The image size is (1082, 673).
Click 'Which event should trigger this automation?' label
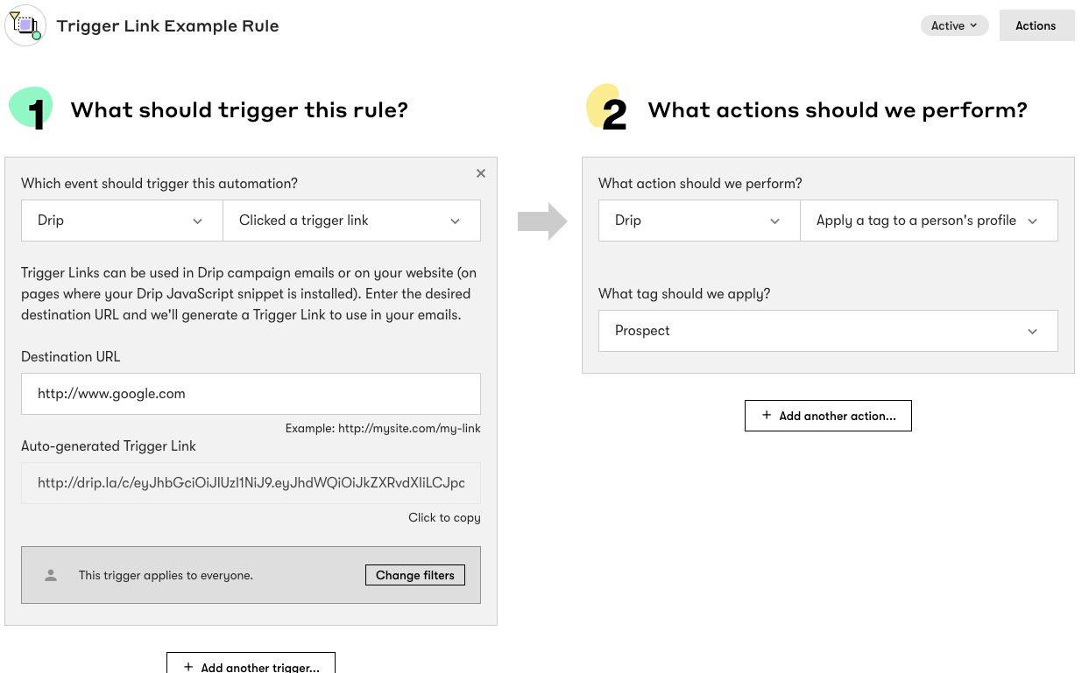coord(159,184)
